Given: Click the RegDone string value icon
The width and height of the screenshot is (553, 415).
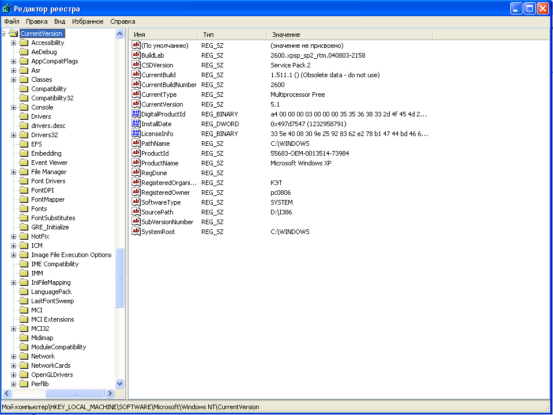Looking at the screenshot, I should (x=136, y=172).
